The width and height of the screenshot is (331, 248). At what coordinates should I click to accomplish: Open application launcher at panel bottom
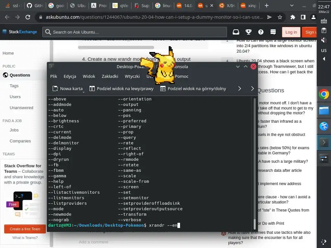pos(324,242)
